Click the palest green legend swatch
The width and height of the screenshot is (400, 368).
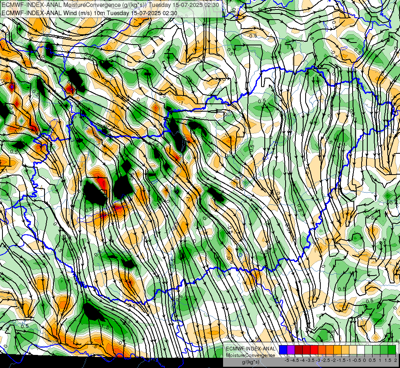(369, 350)
